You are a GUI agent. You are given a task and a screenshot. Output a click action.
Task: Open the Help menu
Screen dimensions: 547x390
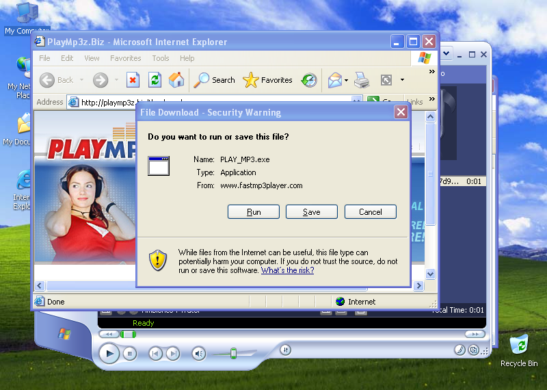(x=187, y=58)
